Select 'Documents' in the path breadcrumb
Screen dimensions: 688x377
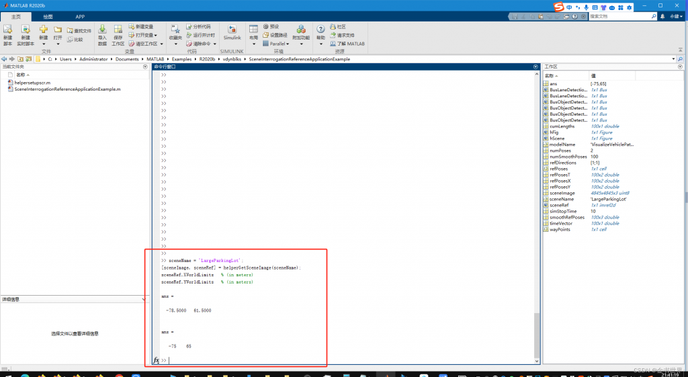pyautogui.click(x=127, y=59)
